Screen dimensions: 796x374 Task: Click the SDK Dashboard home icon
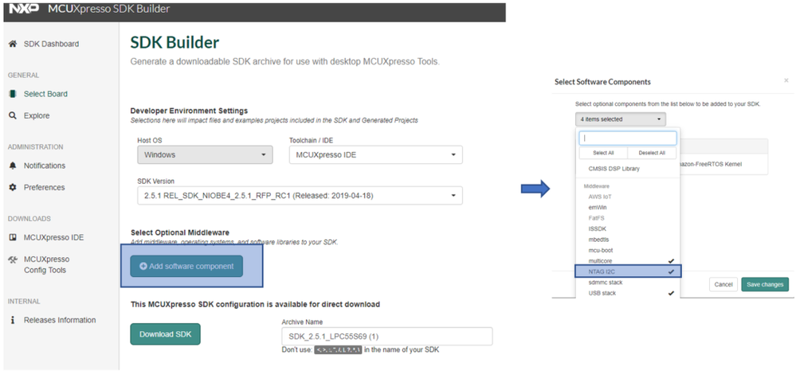point(14,44)
